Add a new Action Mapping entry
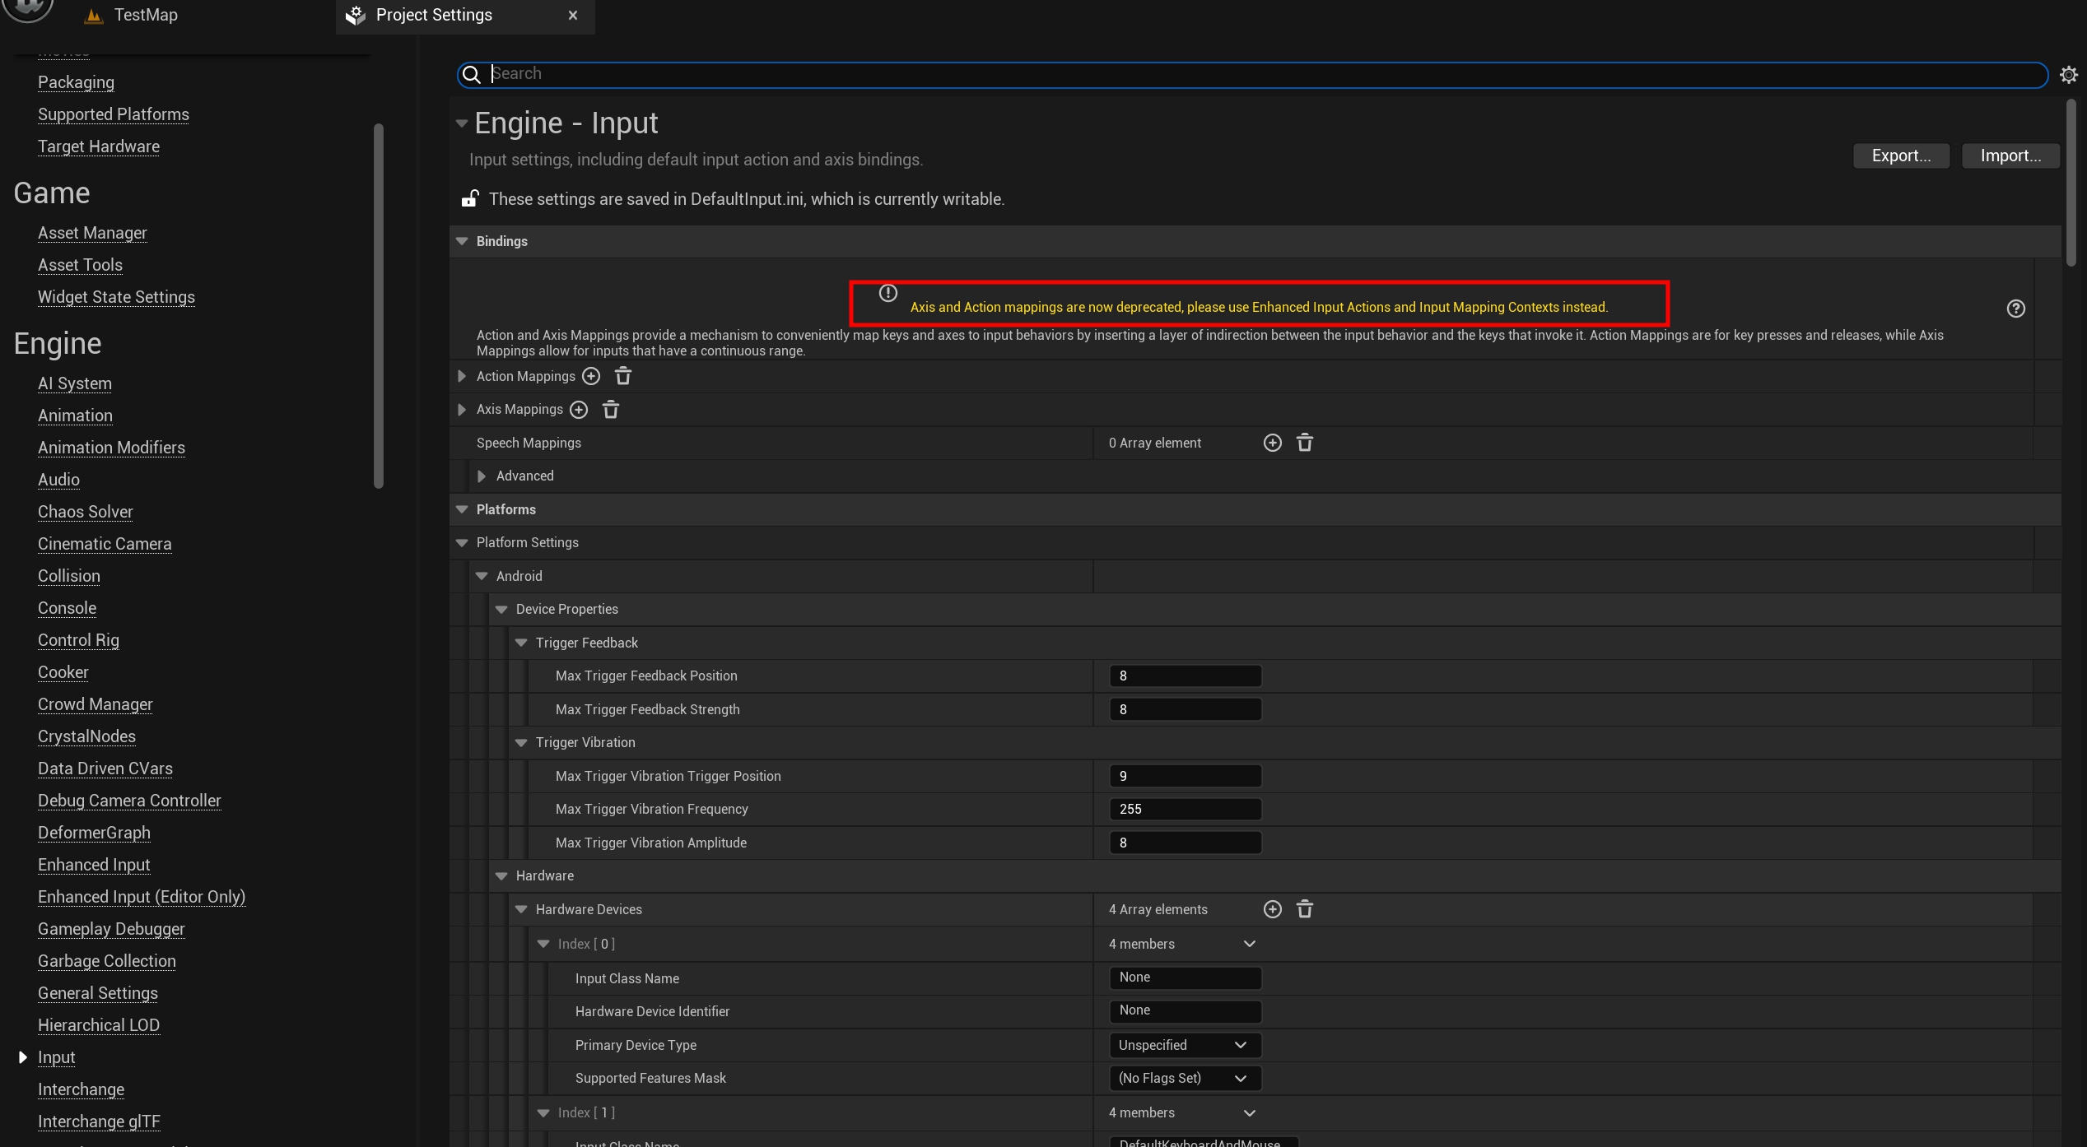 point(591,376)
